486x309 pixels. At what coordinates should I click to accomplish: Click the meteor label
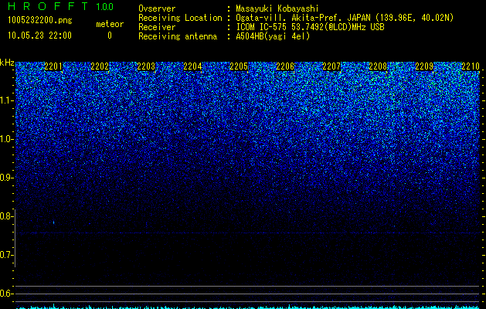(110, 24)
